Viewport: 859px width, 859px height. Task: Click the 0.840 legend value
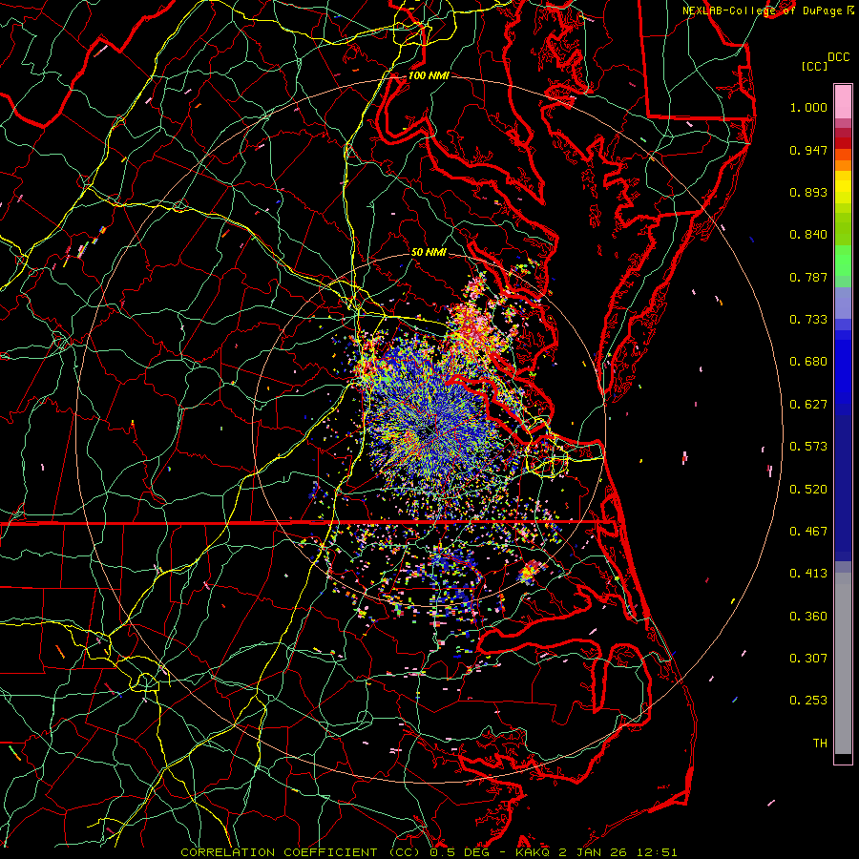coord(808,235)
